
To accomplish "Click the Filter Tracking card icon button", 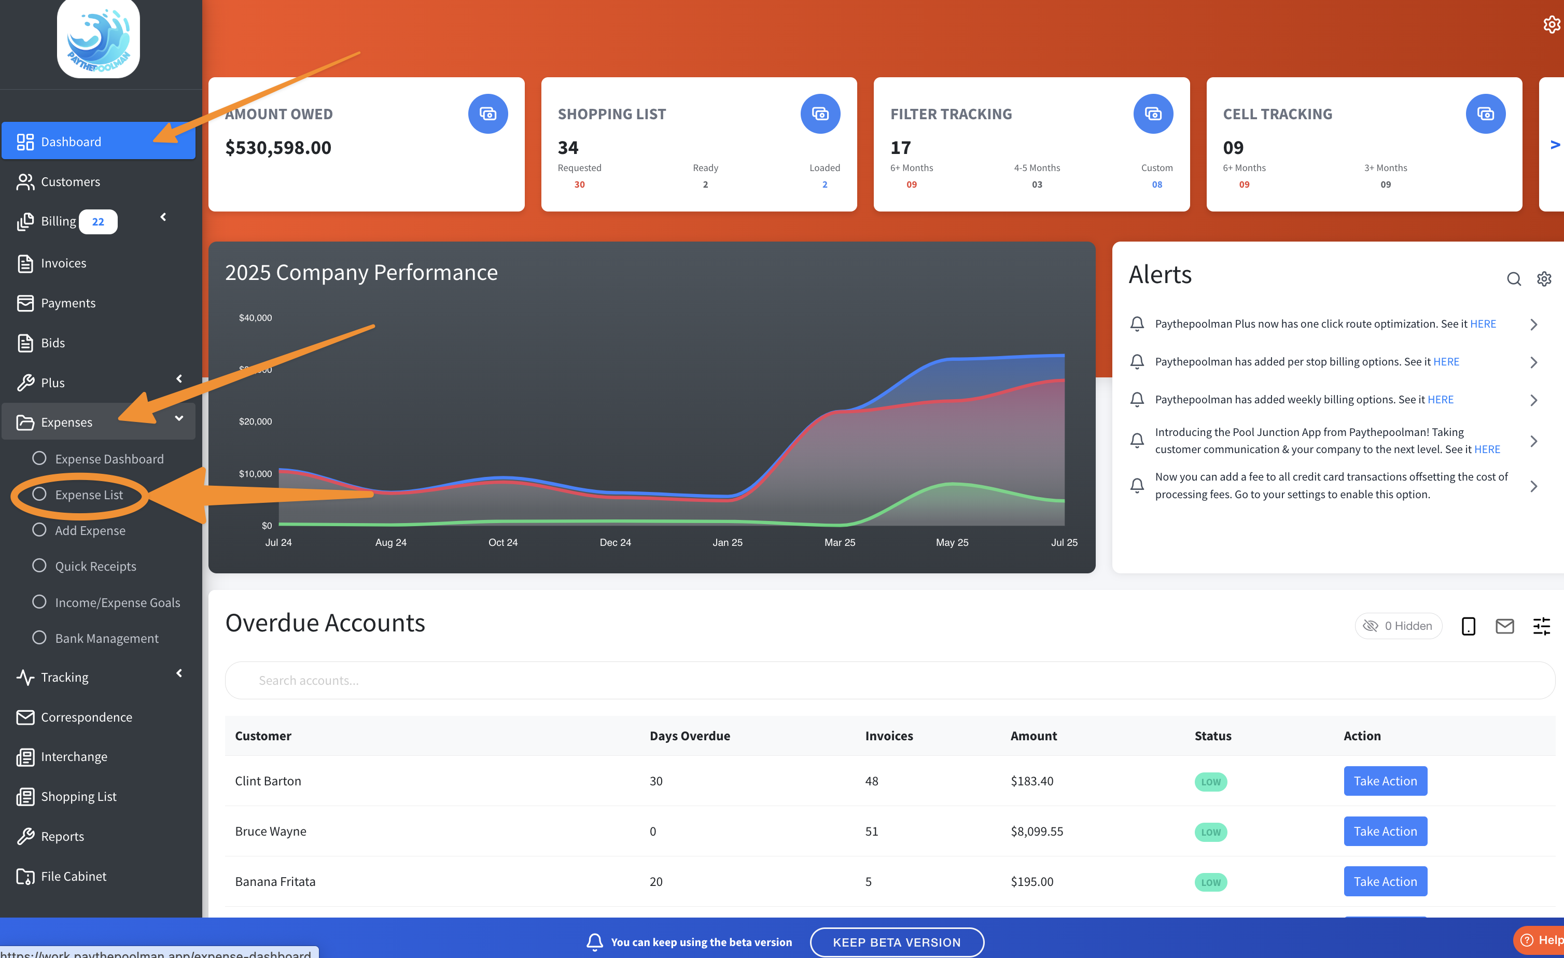I will pyautogui.click(x=1153, y=114).
